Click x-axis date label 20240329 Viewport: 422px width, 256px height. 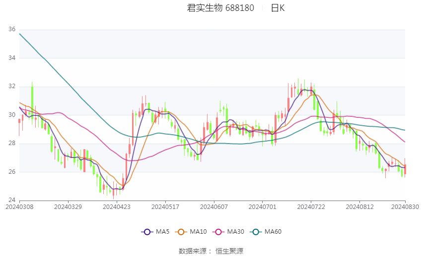pos(68,207)
